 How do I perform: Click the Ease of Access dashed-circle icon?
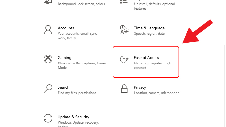click(x=124, y=59)
